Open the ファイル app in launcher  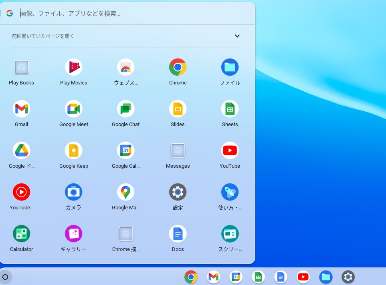click(x=230, y=67)
